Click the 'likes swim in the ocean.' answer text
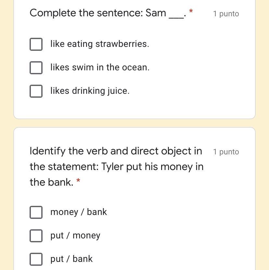Viewport: 269px width, 270px height. click(x=100, y=67)
